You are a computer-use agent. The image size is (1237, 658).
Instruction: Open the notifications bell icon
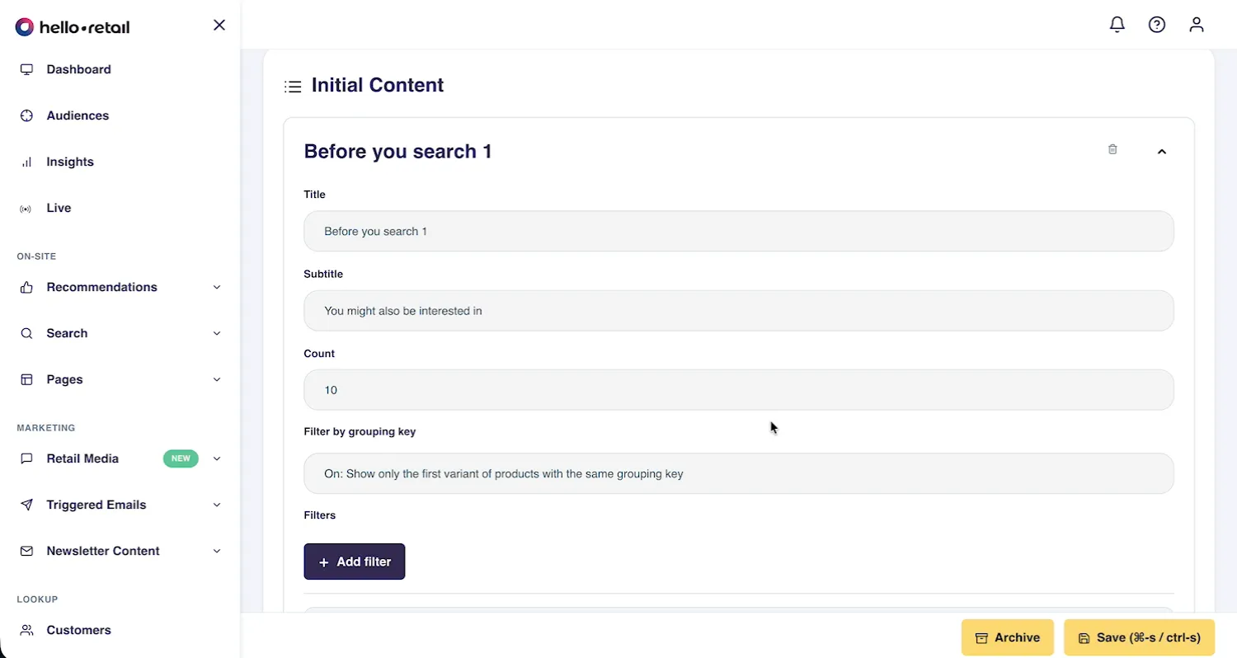click(x=1117, y=25)
